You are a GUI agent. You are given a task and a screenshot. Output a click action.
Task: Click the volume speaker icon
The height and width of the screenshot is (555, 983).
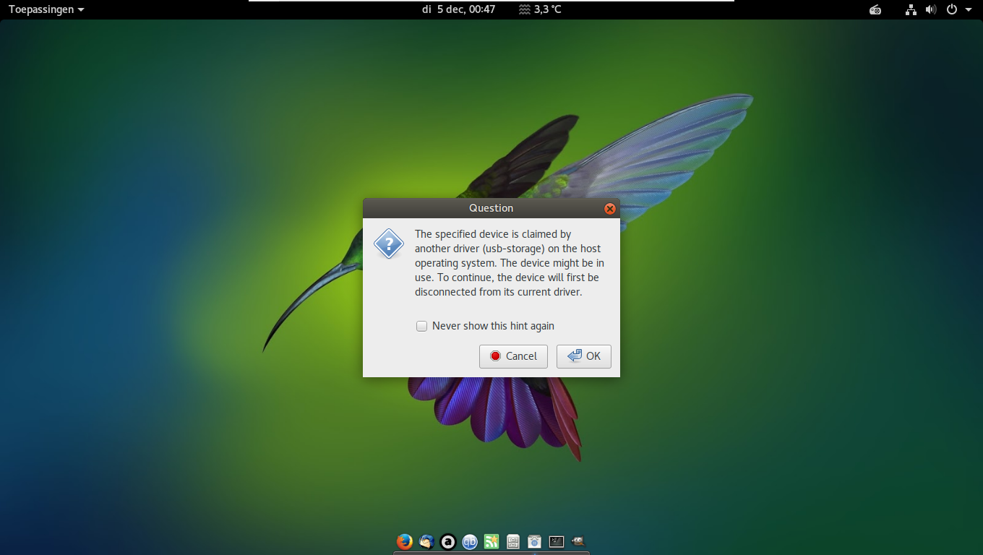point(931,9)
